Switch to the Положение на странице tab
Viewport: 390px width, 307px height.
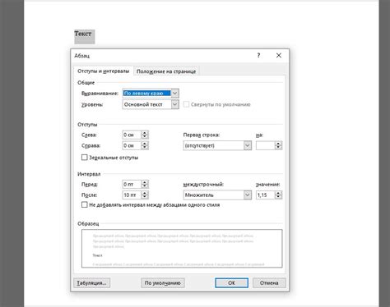[166, 71]
